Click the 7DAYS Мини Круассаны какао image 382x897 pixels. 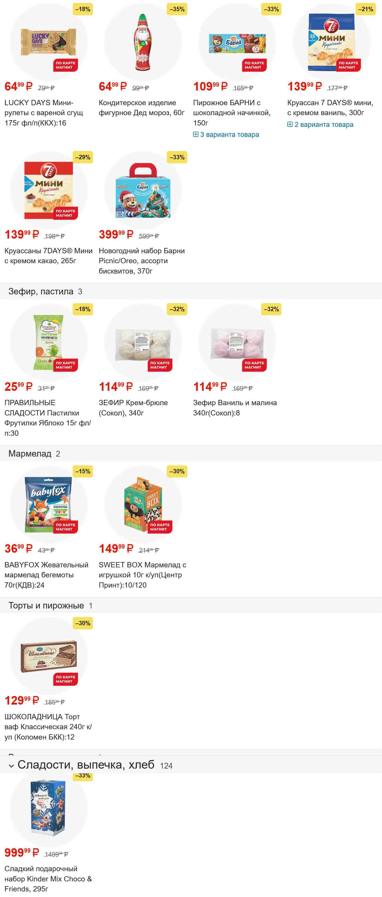(48, 190)
